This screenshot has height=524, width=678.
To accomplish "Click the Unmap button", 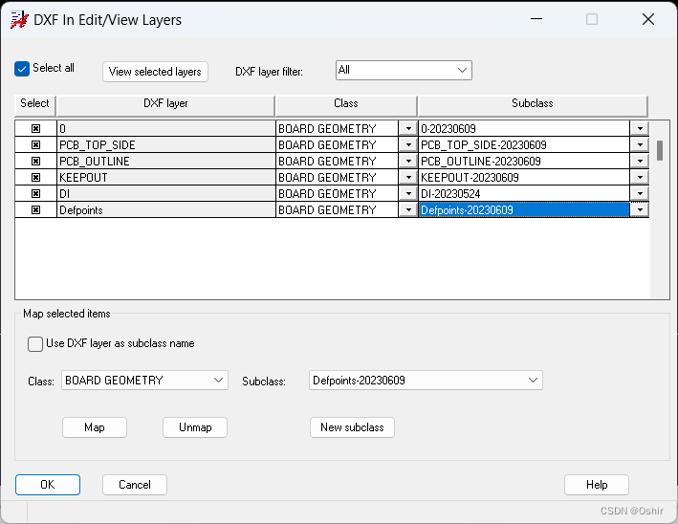I will click(x=195, y=427).
